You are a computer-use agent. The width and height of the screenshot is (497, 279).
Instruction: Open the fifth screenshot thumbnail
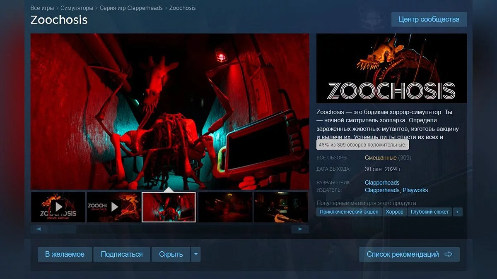[x=281, y=207]
